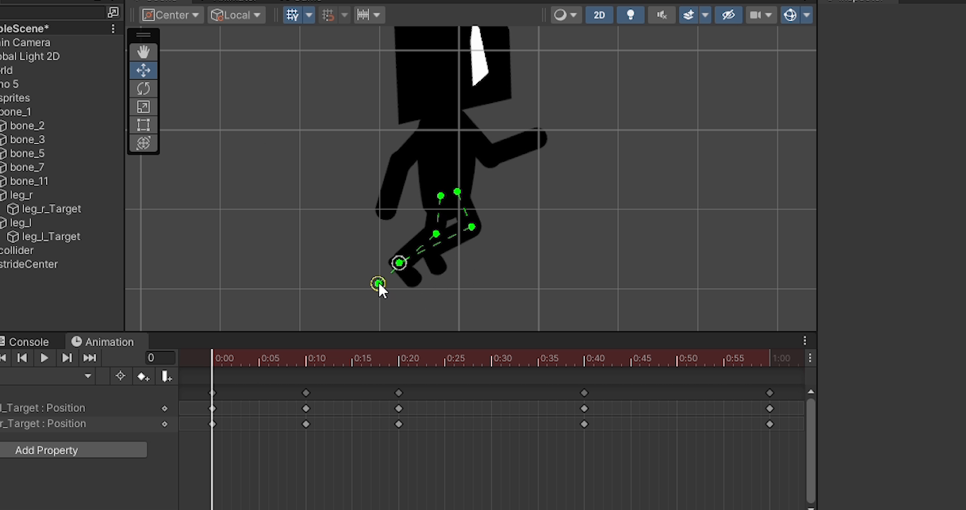Viewport: 966px width, 510px height.
Task: Select collider in hierarchy
Action: click(17, 250)
